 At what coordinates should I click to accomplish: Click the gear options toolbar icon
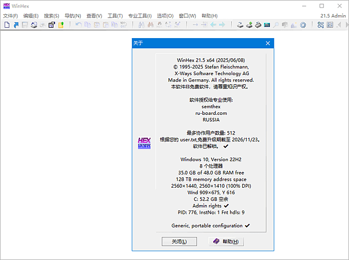tap(303, 24)
